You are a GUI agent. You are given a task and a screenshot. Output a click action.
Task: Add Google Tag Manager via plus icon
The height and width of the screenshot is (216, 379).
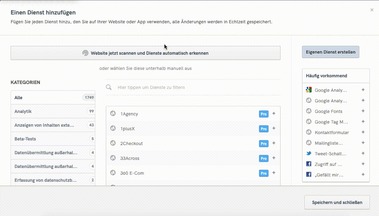click(x=363, y=122)
